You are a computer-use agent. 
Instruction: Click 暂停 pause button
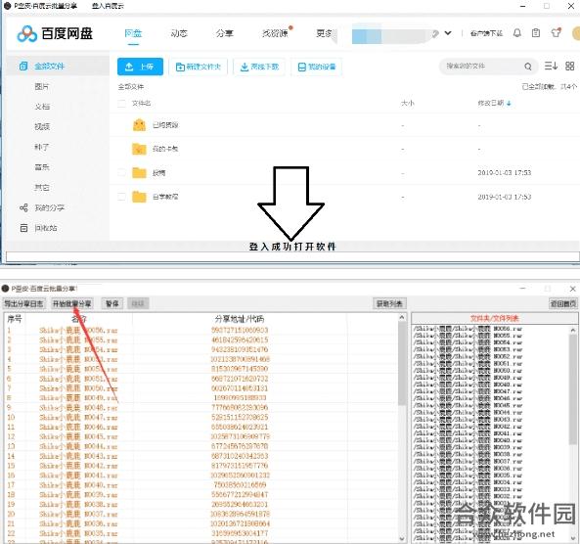[112, 304]
